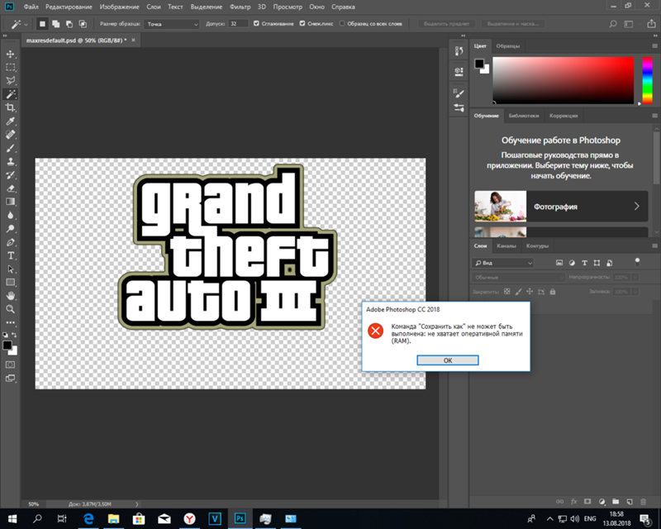
Task: Click the hue spectrum slider
Action: click(648, 80)
